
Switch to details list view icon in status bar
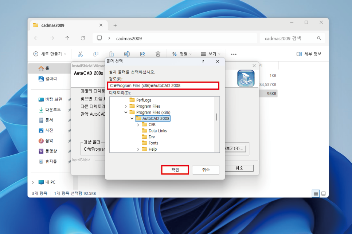coord(316,194)
